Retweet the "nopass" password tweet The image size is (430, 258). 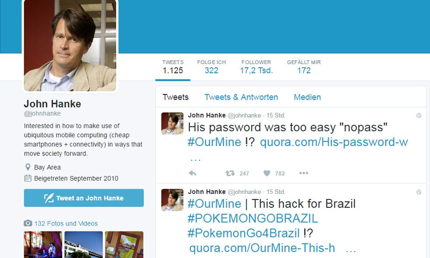[x=230, y=173]
